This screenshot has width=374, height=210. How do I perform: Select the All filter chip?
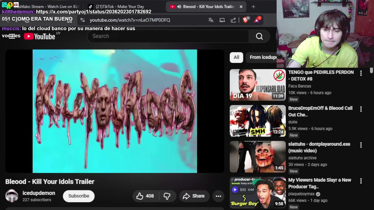coord(236,57)
